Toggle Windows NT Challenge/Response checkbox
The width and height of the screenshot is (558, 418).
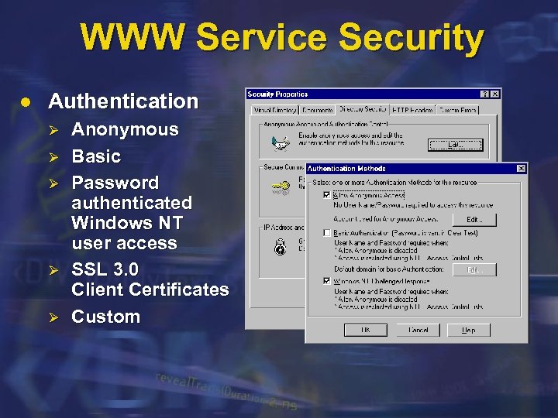click(327, 281)
